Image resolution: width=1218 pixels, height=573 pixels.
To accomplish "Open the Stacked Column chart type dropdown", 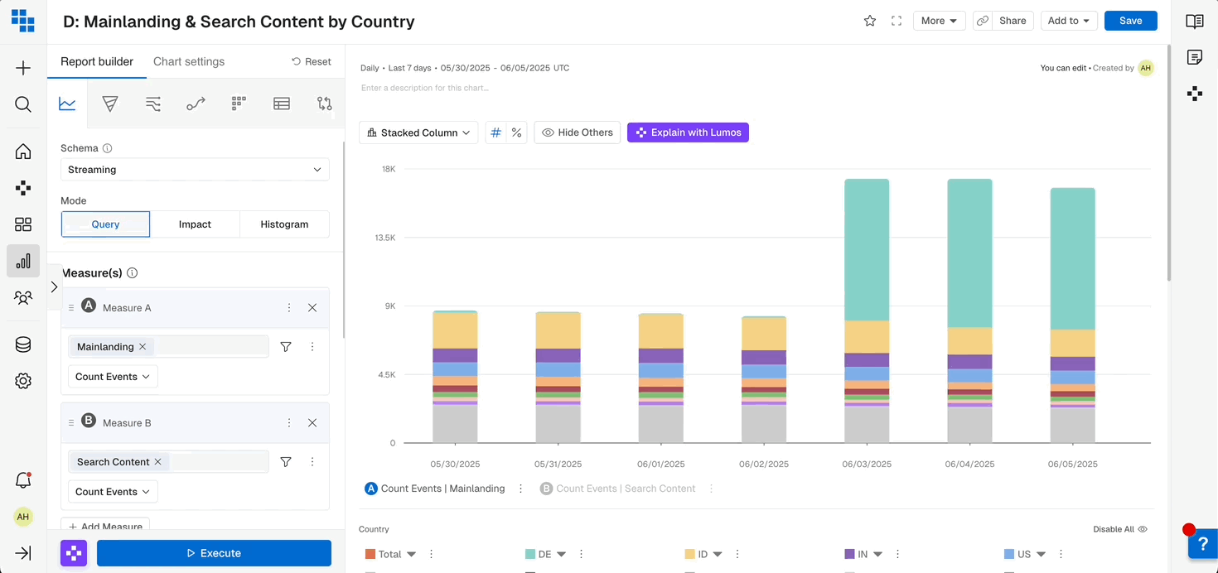I will click(418, 132).
